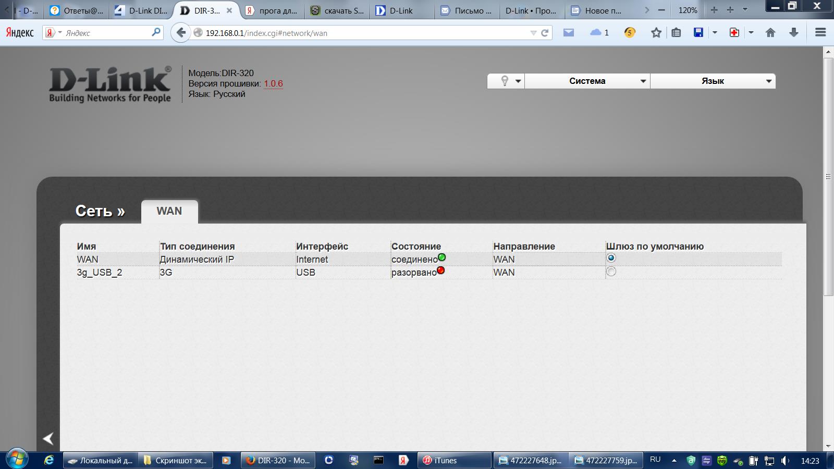Reload the page with the refresh icon
834x469 pixels.
[x=545, y=33]
